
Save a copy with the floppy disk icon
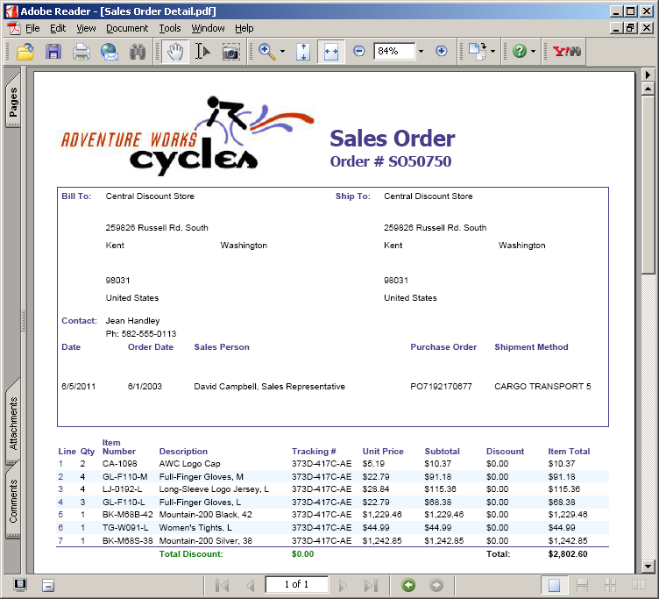tap(53, 52)
